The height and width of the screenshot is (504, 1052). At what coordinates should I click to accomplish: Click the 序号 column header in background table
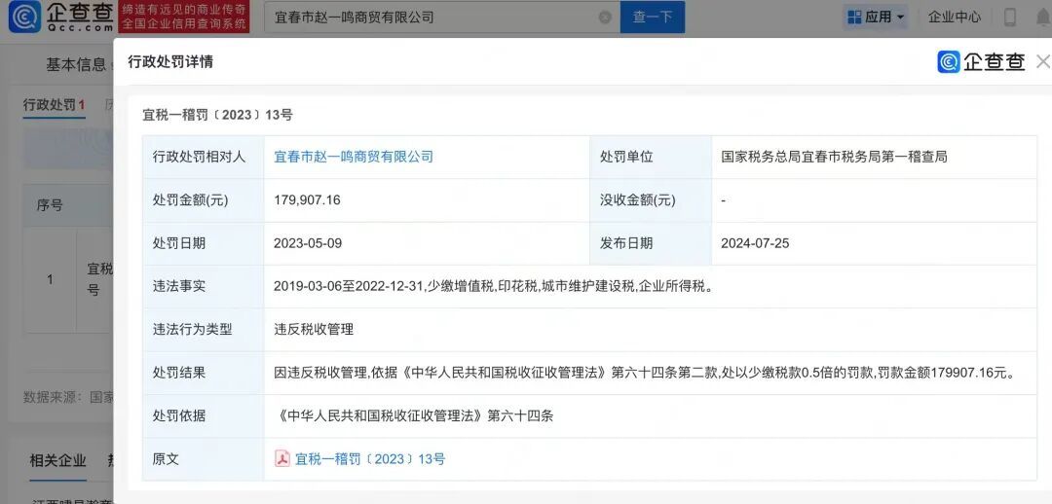coord(50,205)
